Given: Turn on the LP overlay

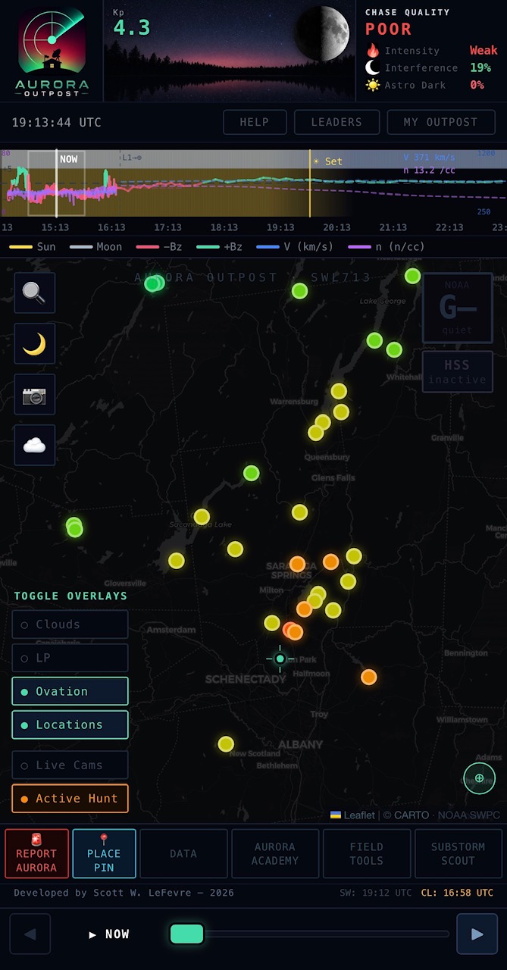Looking at the screenshot, I should (70, 658).
